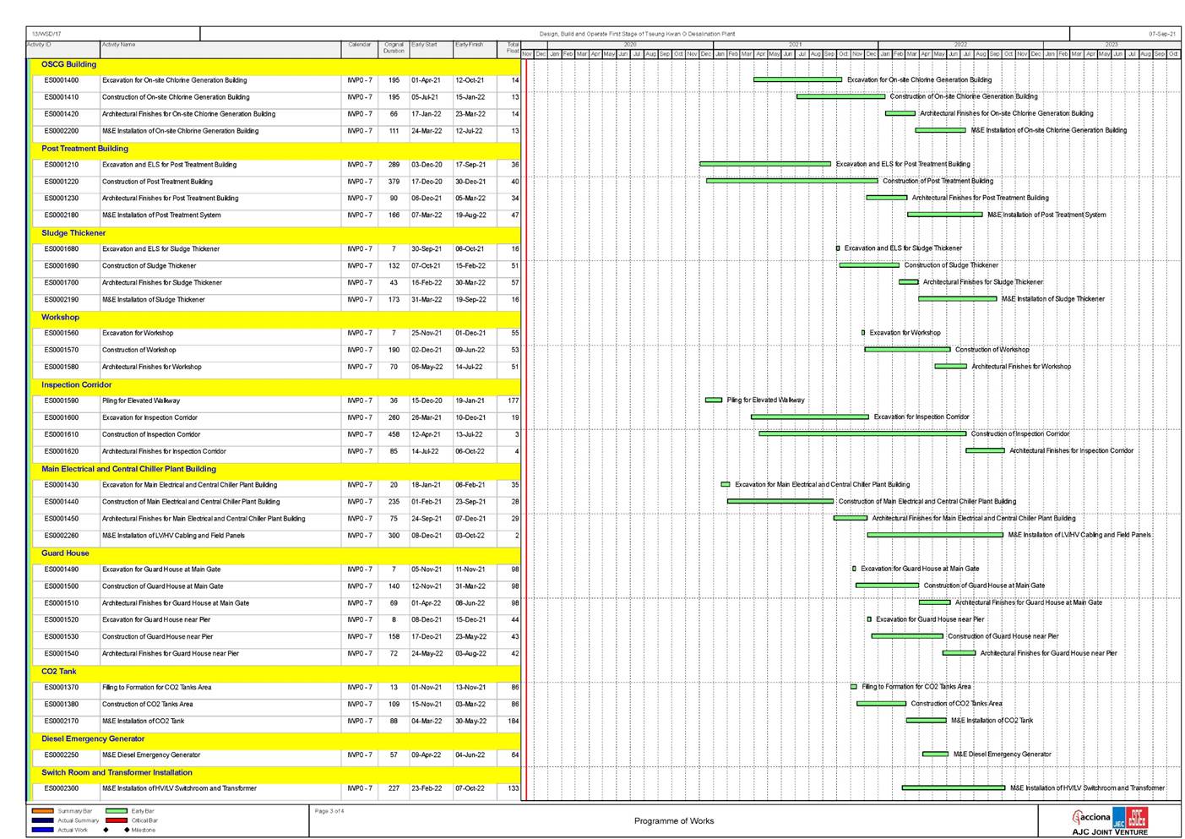Screen dimensions: 1185x839
Task: Click the Critical Bar red legend swatch
Action: point(116,820)
